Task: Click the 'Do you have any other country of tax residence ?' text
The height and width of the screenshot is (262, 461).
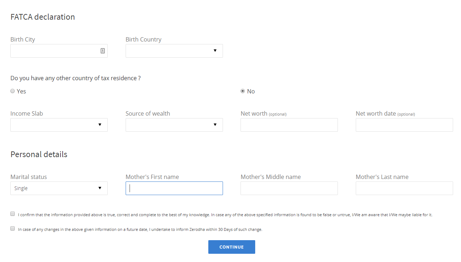Action: (x=76, y=78)
